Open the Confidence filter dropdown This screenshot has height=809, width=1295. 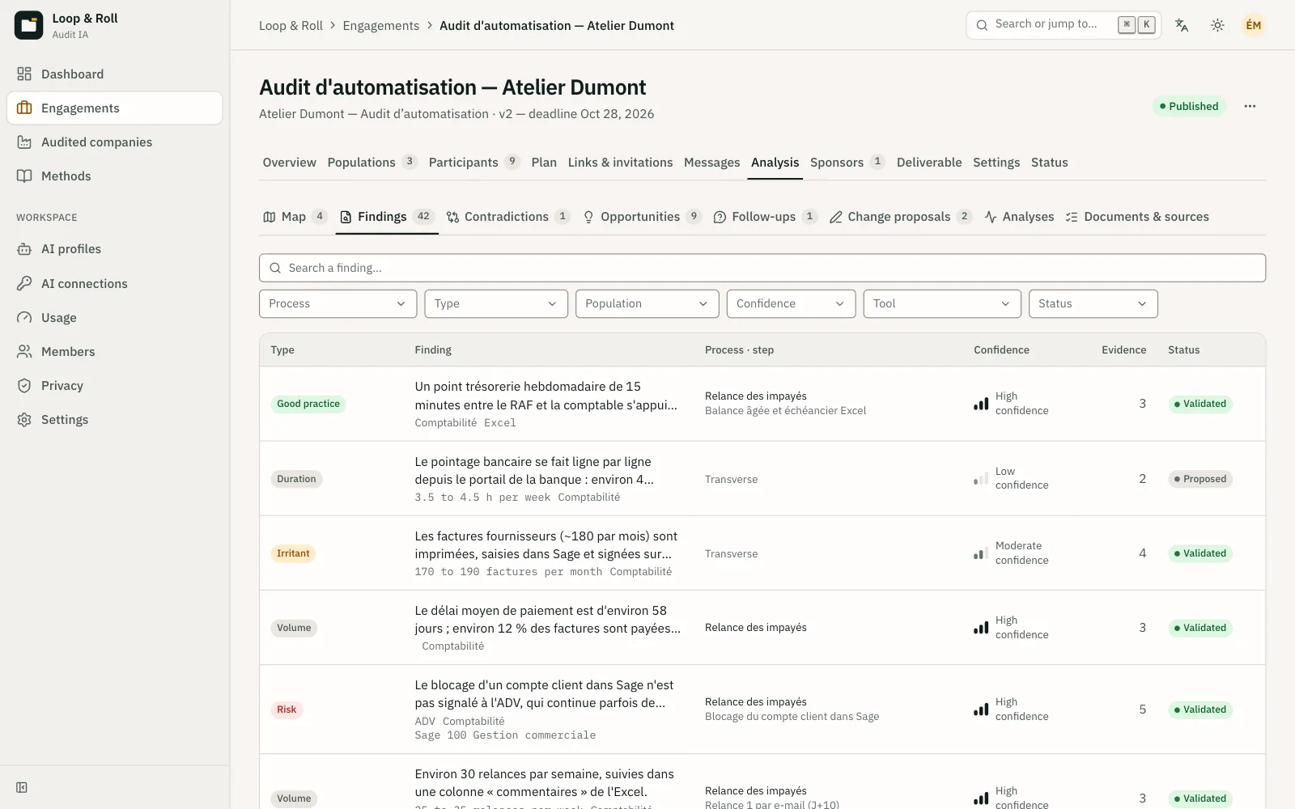[x=791, y=303]
